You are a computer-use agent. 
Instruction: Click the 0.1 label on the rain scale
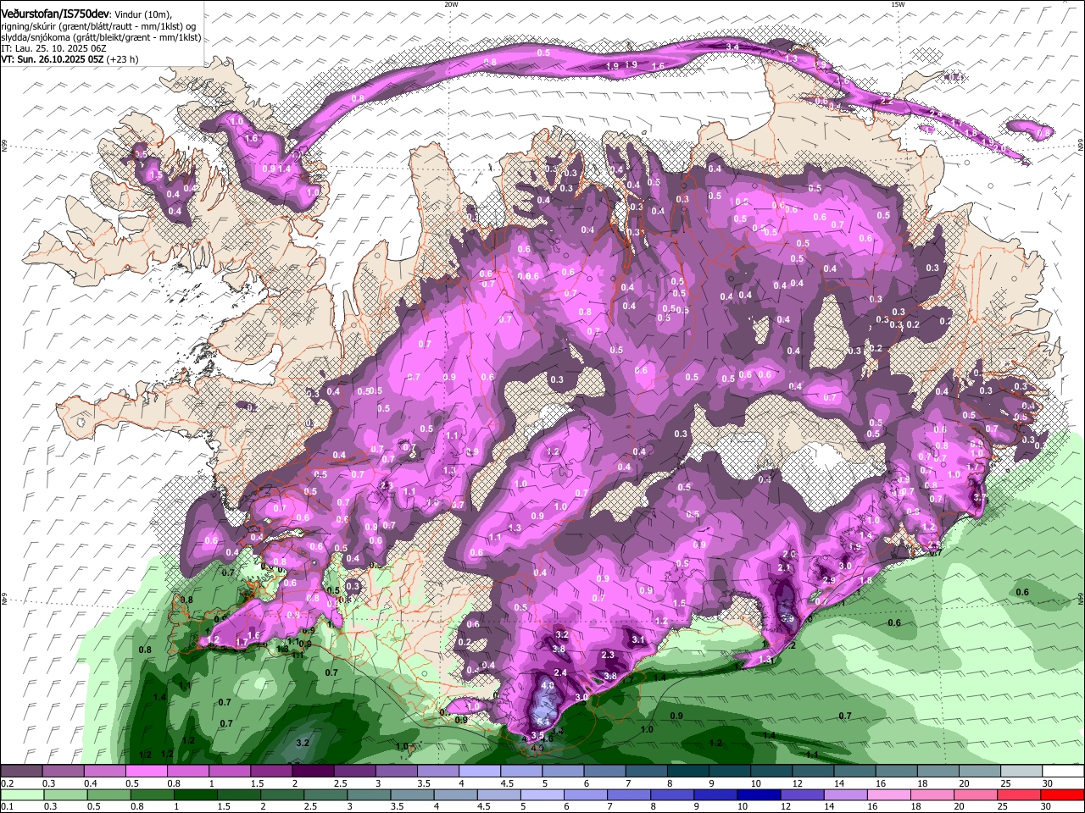tap(8, 806)
